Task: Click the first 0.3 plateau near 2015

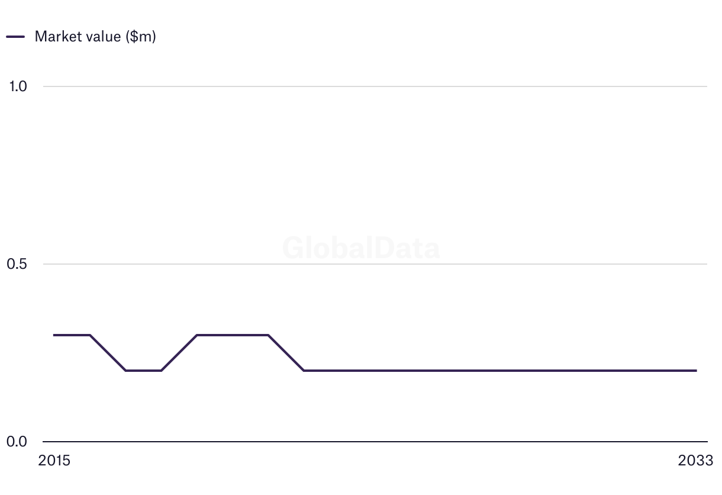Action: point(72,335)
